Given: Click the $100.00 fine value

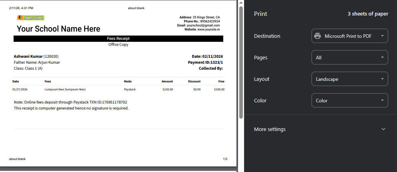Looking at the screenshot, I should coord(219,90).
